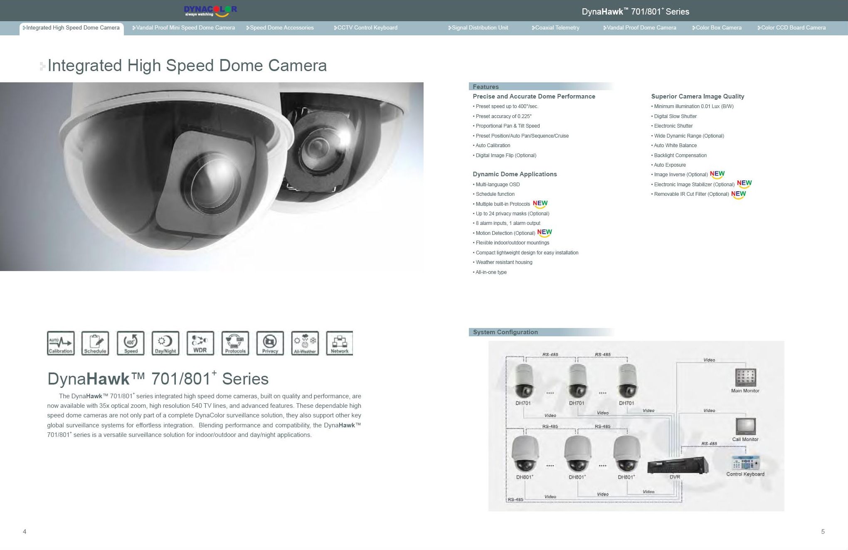Click the Call Monitor icon in the diagram
This screenshot has height=550, width=848.
tap(745, 427)
